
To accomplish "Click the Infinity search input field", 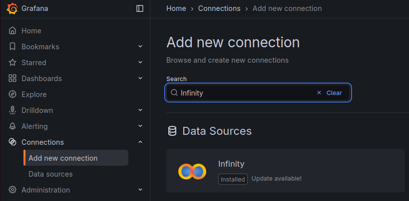I will point(245,93).
